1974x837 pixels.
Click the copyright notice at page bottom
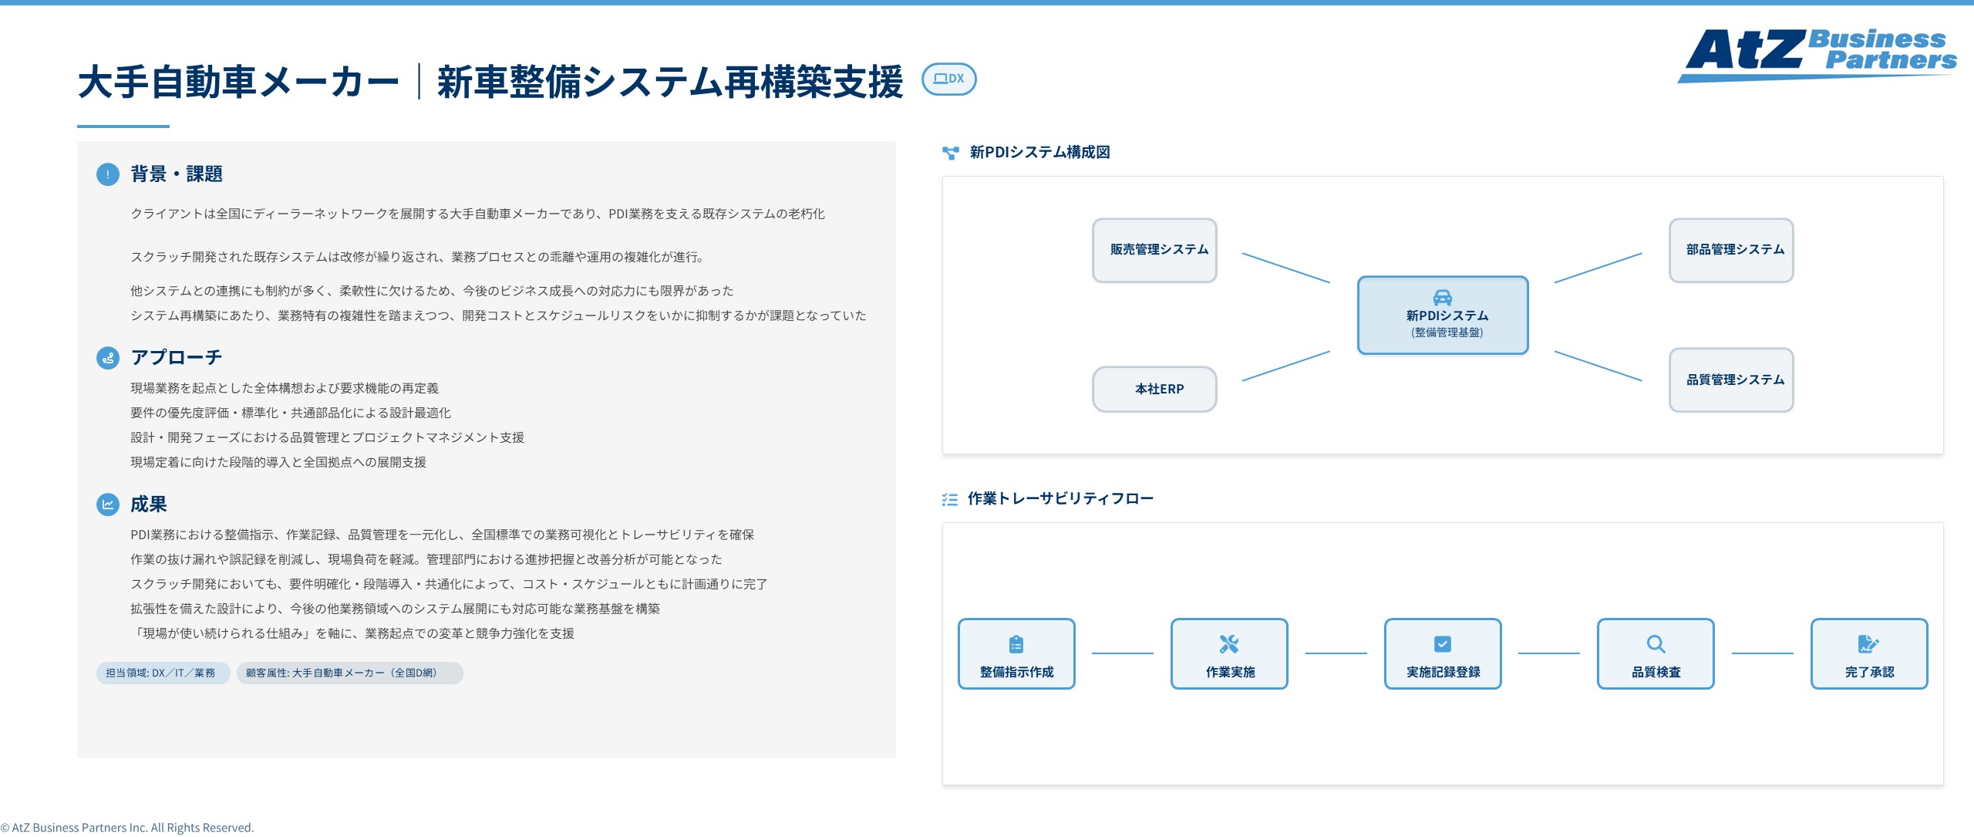[127, 827]
